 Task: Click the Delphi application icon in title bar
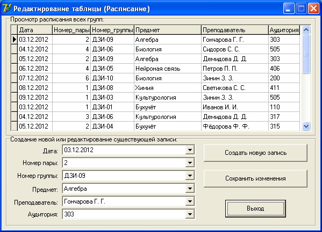coord(6,9)
